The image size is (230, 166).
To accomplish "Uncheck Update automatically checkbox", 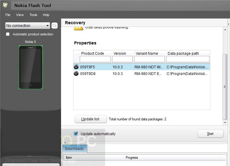I will 76,134.
